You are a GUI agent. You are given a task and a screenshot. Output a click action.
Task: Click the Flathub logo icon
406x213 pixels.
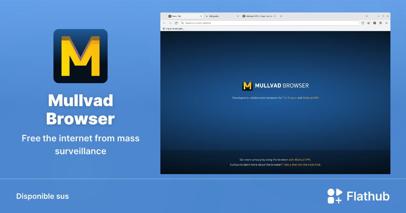tap(335, 196)
